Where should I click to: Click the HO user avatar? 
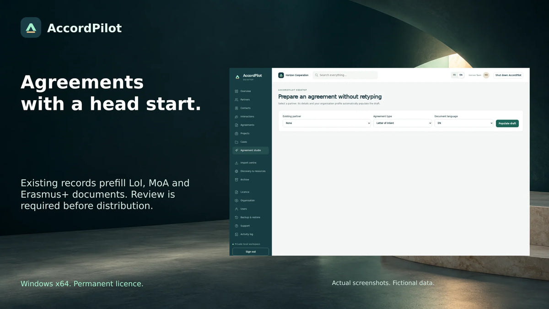click(x=486, y=75)
